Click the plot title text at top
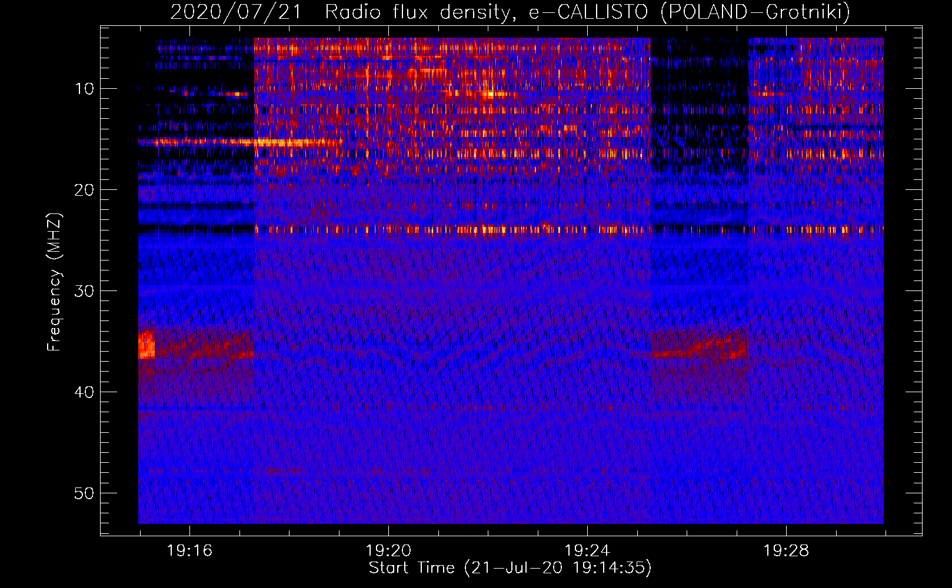 (x=510, y=12)
